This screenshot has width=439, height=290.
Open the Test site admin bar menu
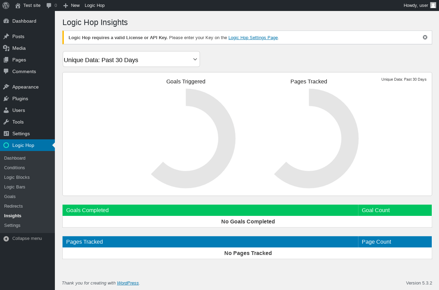pos(28,5)
